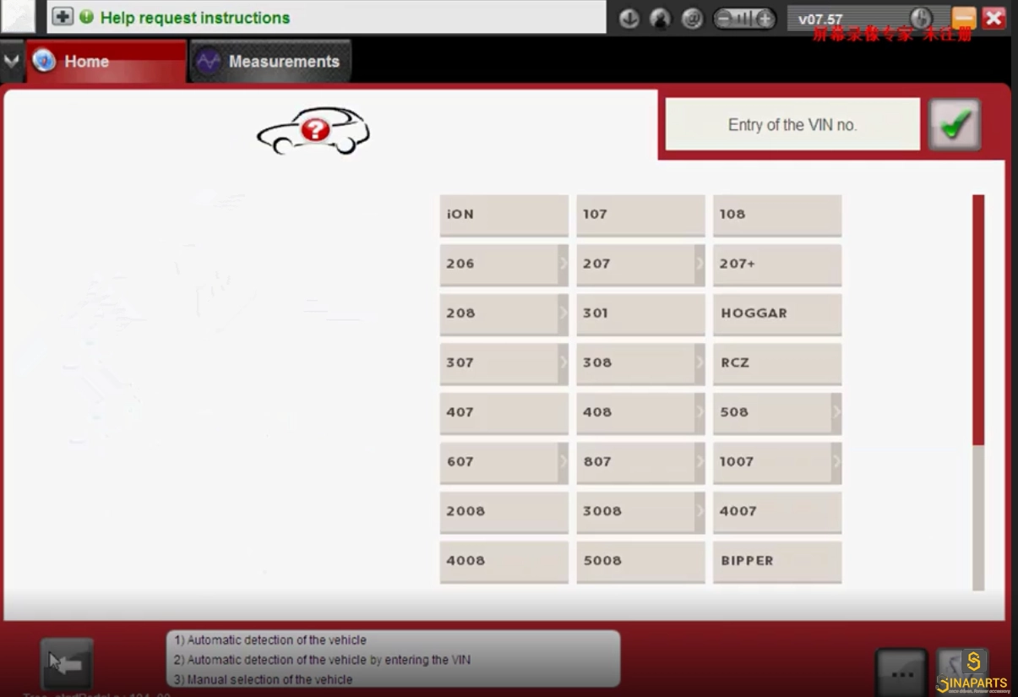Click the hint line "1) Automatic detection of the vehicle"

point(270,640)
